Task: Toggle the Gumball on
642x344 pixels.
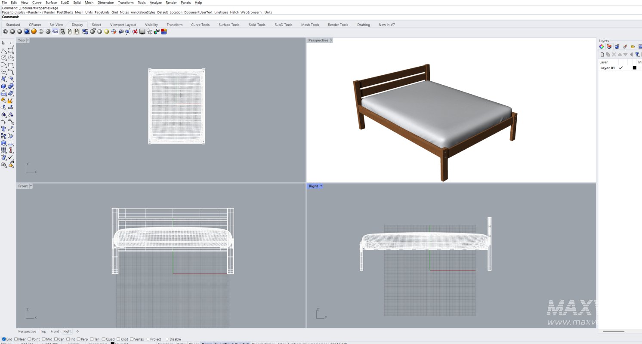Action: (x=241, y=343)
